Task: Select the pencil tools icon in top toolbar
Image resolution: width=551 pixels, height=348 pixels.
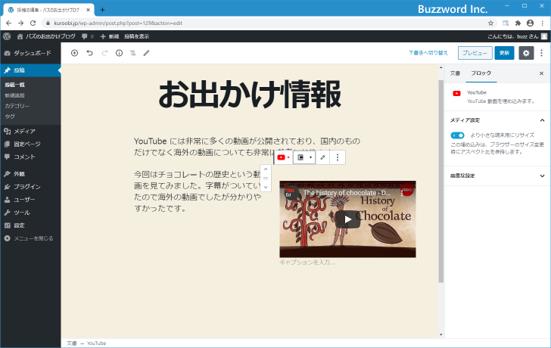Action: 146,53
